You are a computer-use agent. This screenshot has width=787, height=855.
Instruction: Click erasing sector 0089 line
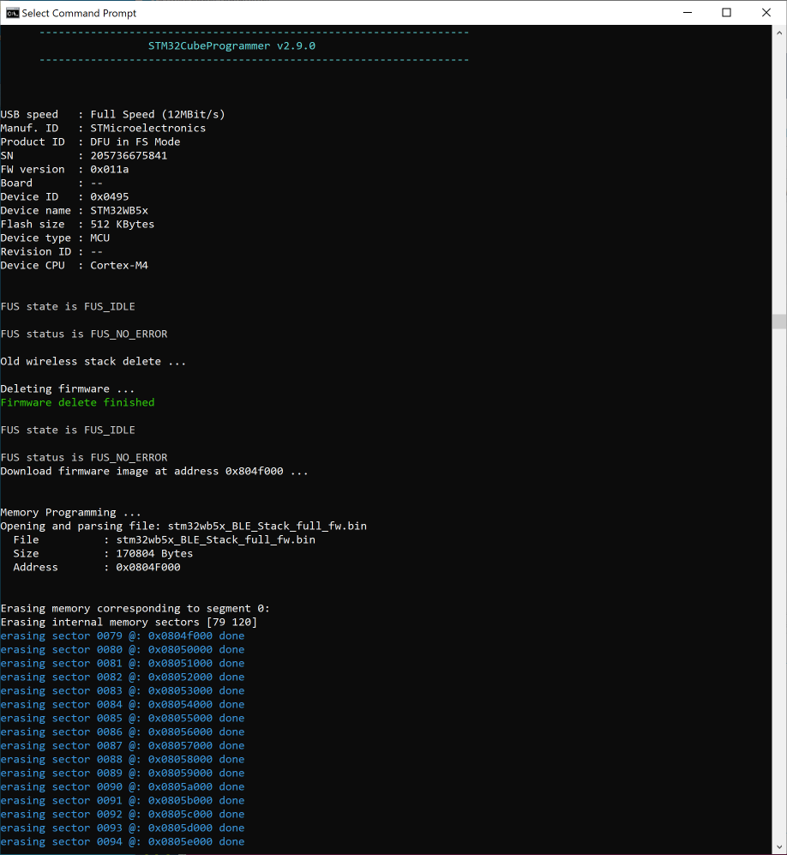click(123, 774)
